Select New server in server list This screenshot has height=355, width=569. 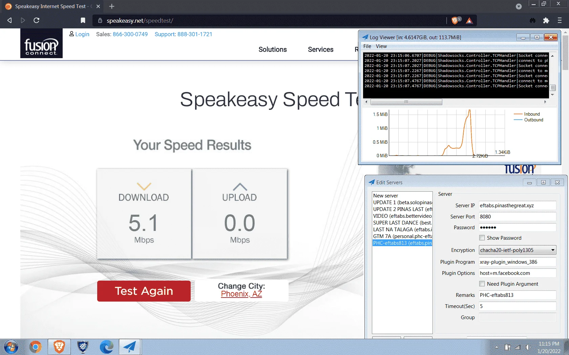point(402,196)
